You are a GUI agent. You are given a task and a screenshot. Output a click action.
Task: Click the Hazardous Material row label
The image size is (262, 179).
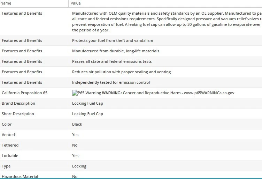click(20, 176)
